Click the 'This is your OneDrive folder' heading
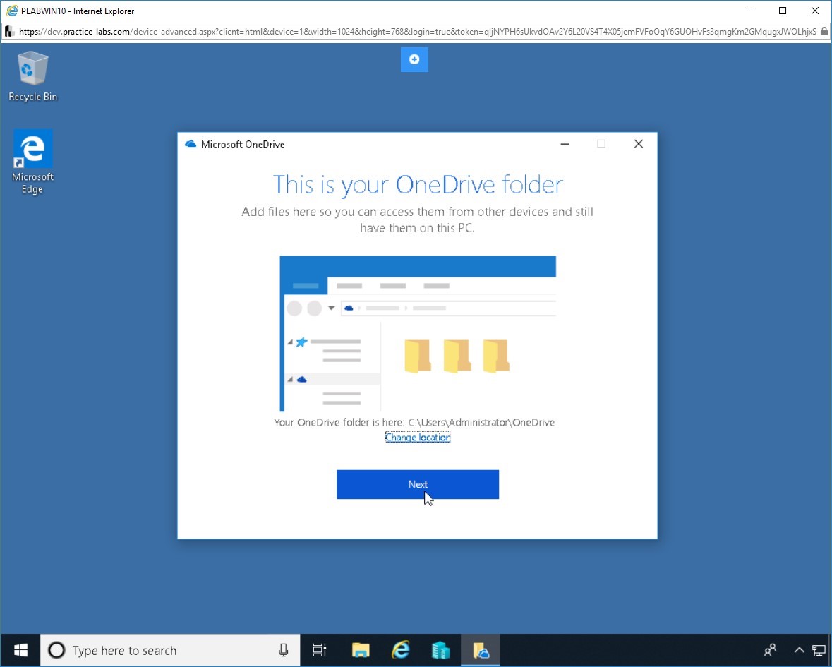The height and width of the screenshot is (667, 832). (x=418, y=185)
